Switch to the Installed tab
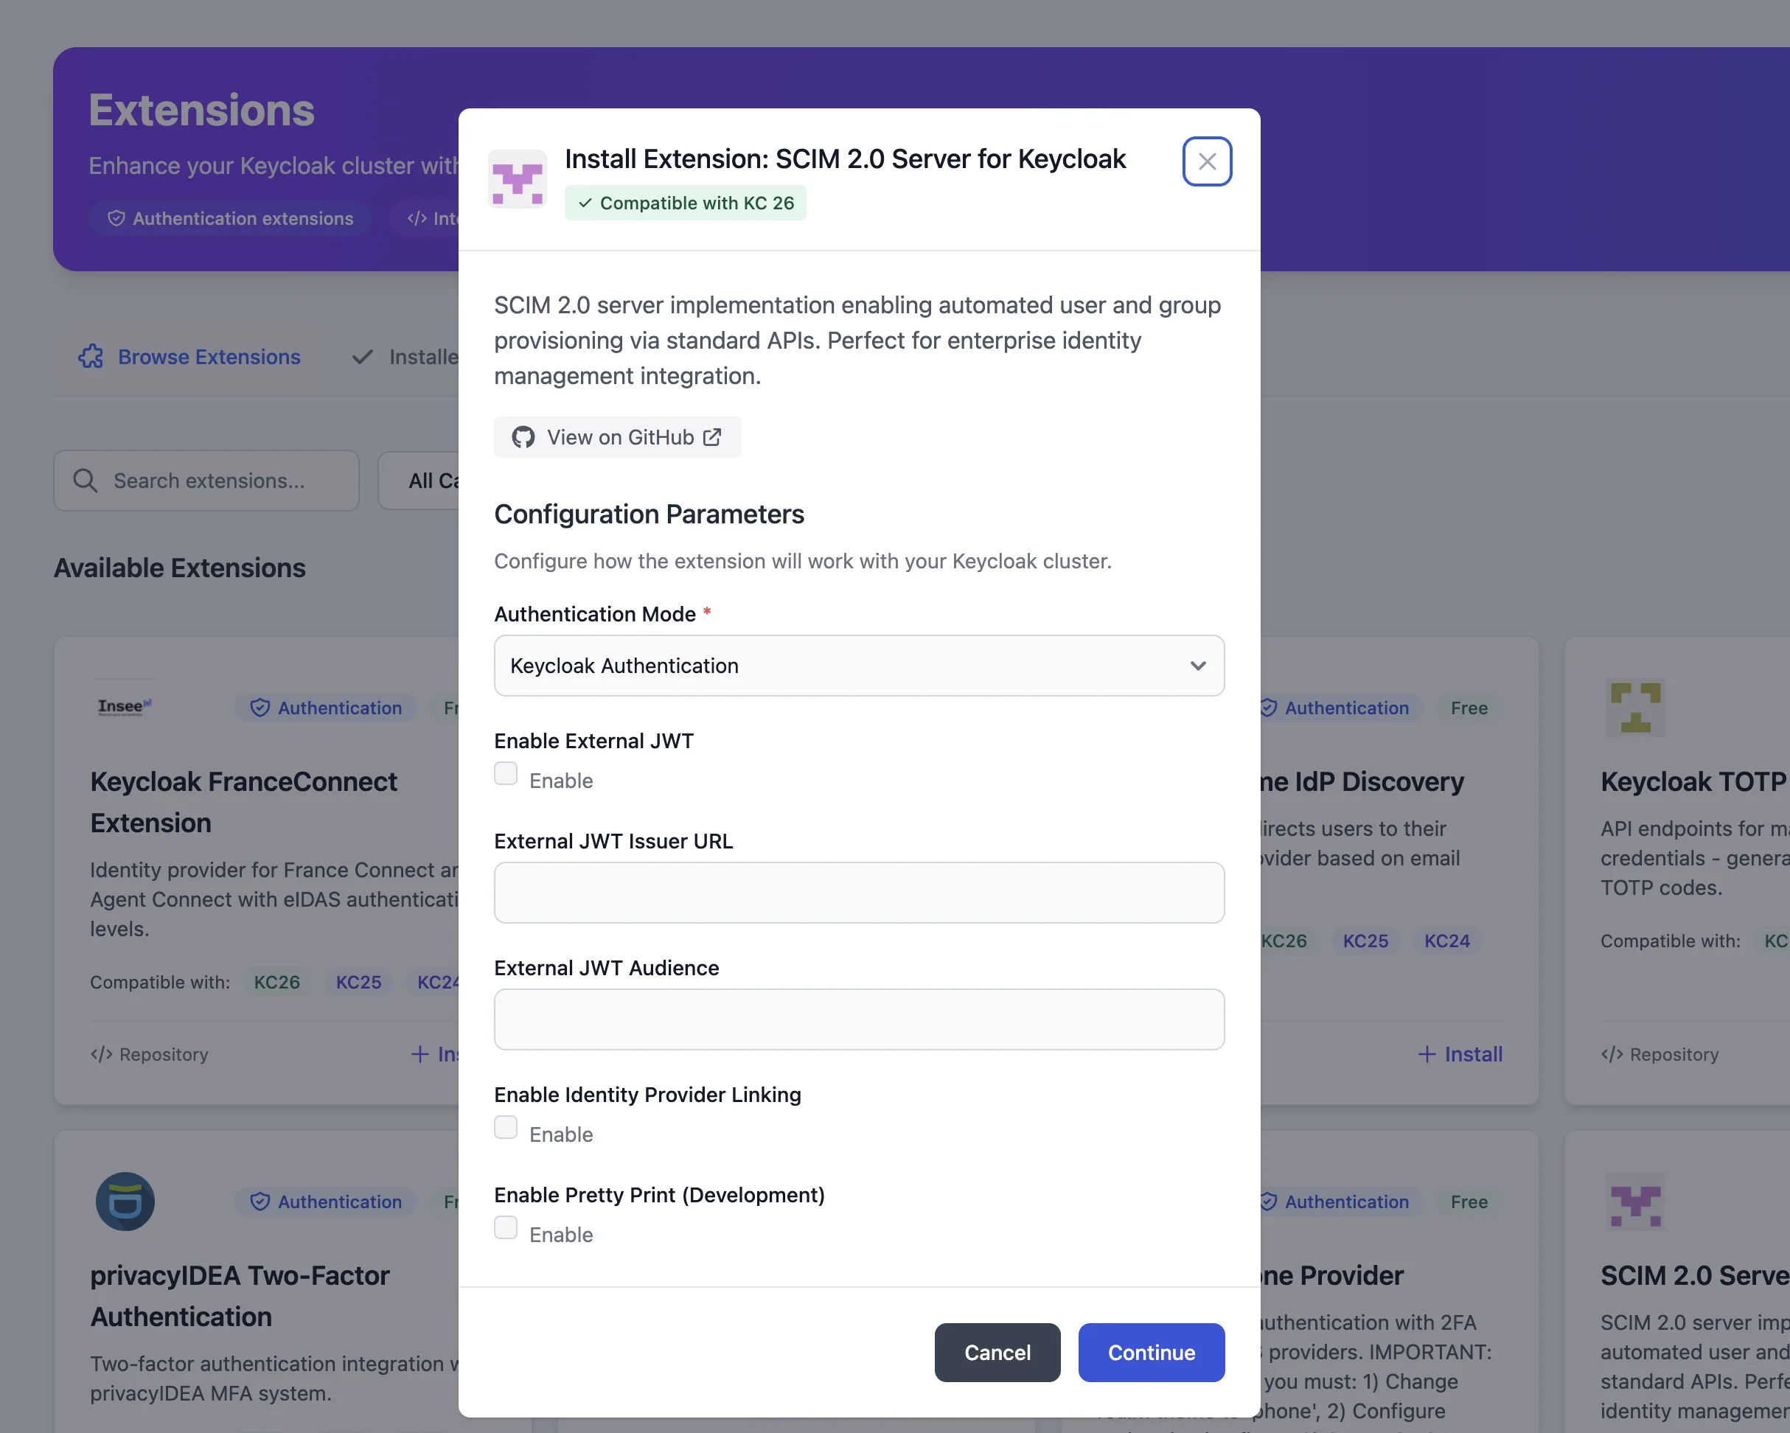The image size is (1790, 1433). tap(407, 356)
